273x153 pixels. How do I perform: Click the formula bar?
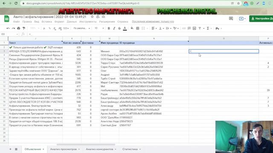(150, 34)
